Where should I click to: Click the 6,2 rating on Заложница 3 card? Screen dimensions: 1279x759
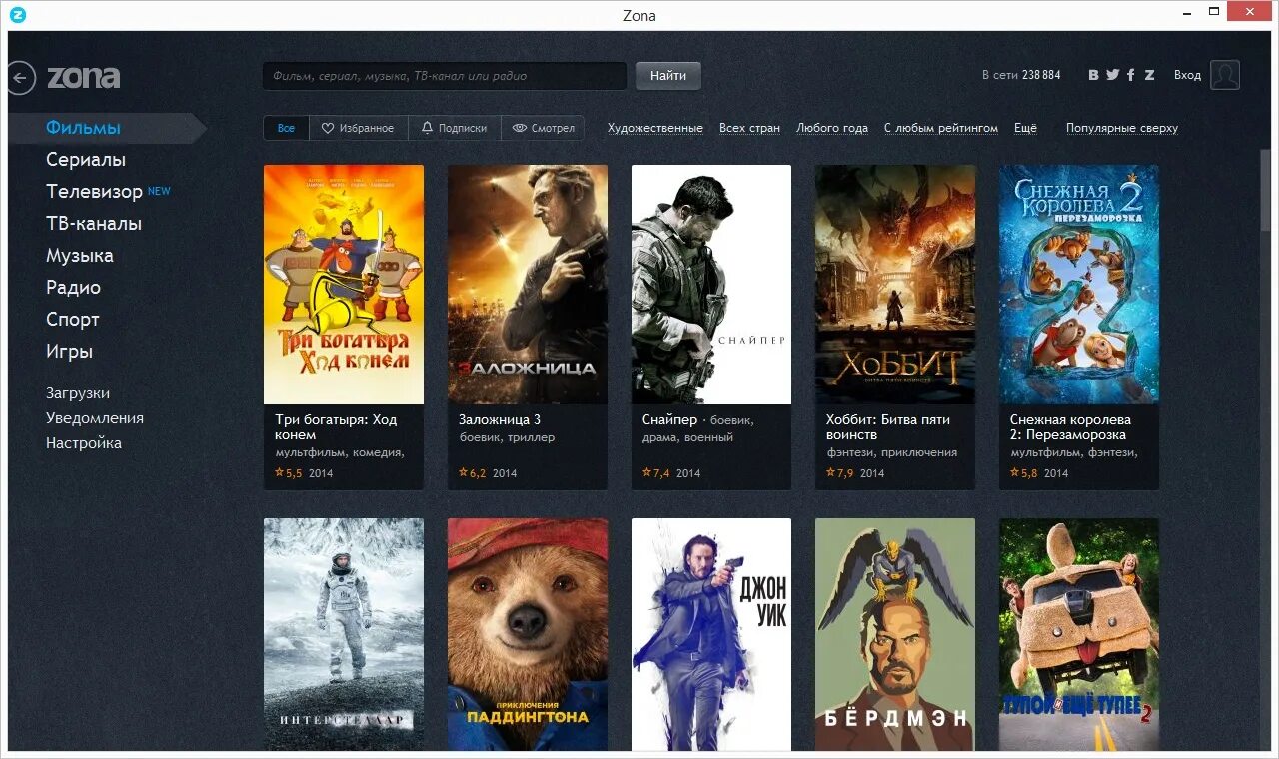click(x=472, y=473)
